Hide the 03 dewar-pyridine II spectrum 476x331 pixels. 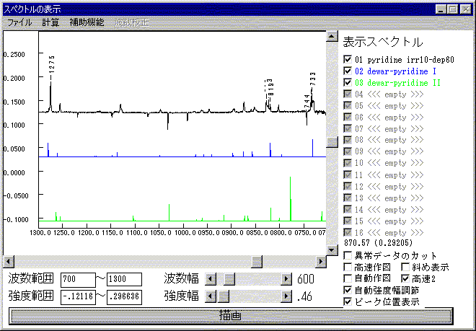click(348, 83)
